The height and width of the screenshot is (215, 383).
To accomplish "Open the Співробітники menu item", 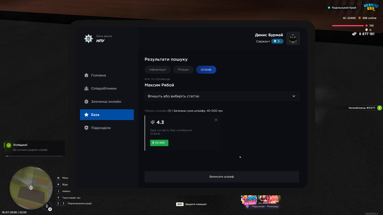I will [x=107, y=88].
